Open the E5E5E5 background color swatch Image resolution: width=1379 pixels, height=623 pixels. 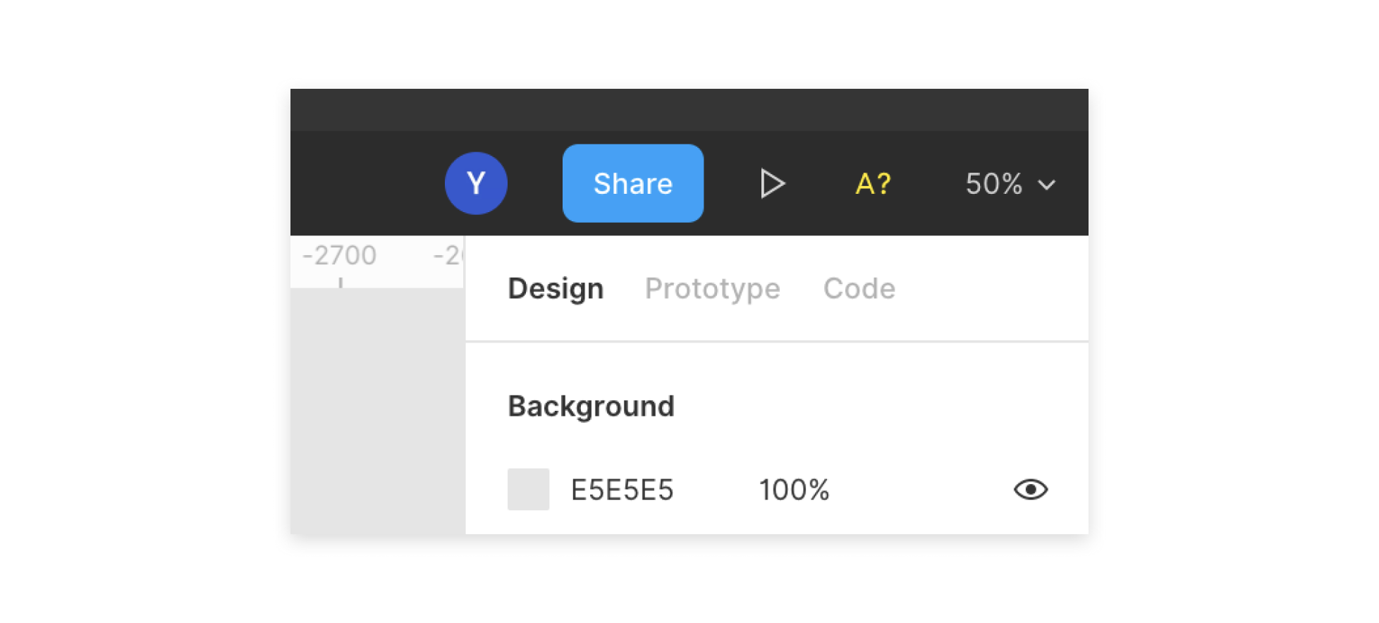[528, 489]
